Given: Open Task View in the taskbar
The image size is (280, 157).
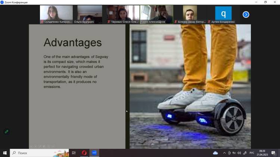Looking at the screenshot, I should [x=74, y=153].
